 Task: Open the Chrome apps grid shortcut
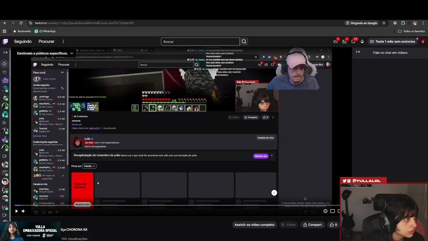[4, 31]
